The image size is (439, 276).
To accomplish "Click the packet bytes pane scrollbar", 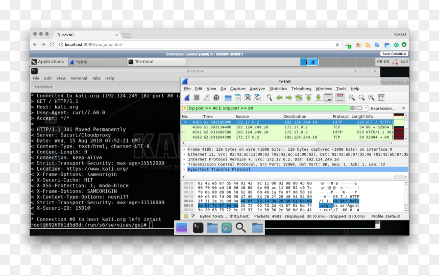I will pyautogui.click(x=406, y=197).
